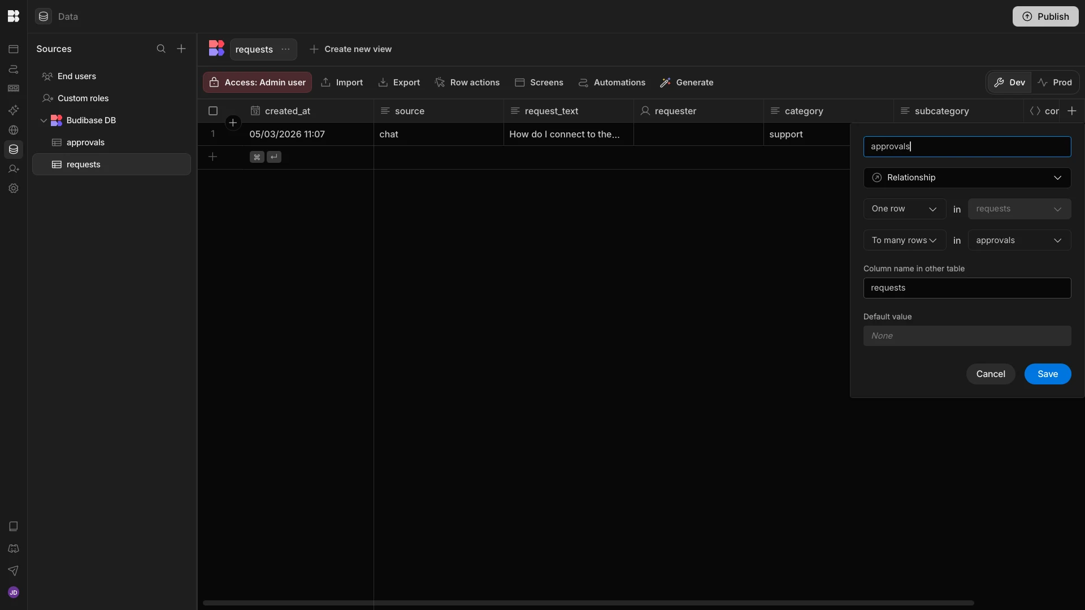Open the approvals table dropdown
Screen dimensions: 1085x610
point(1019,240)
